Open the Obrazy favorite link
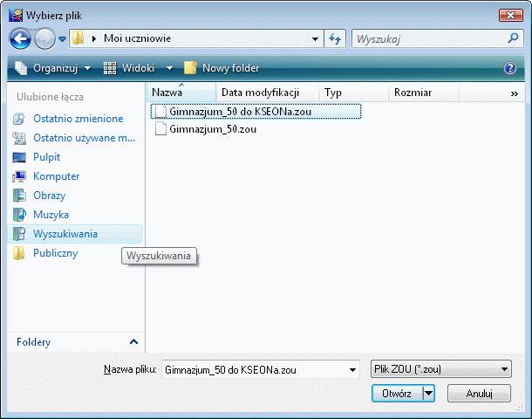This screenshot has height=419, width=532. coord(49,196)
